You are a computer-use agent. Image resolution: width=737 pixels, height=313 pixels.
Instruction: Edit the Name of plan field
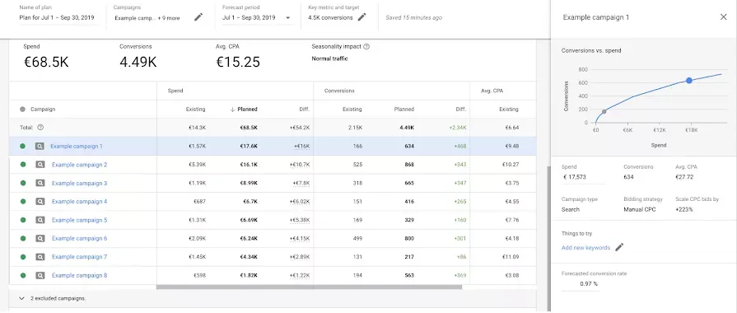[x=57, y=18]
